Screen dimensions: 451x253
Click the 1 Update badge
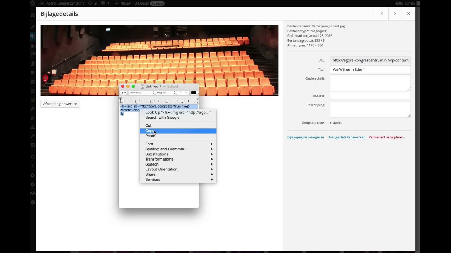pyautogui.click(x=157, y=3)
